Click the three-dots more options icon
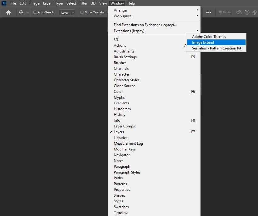 point(209,12)
